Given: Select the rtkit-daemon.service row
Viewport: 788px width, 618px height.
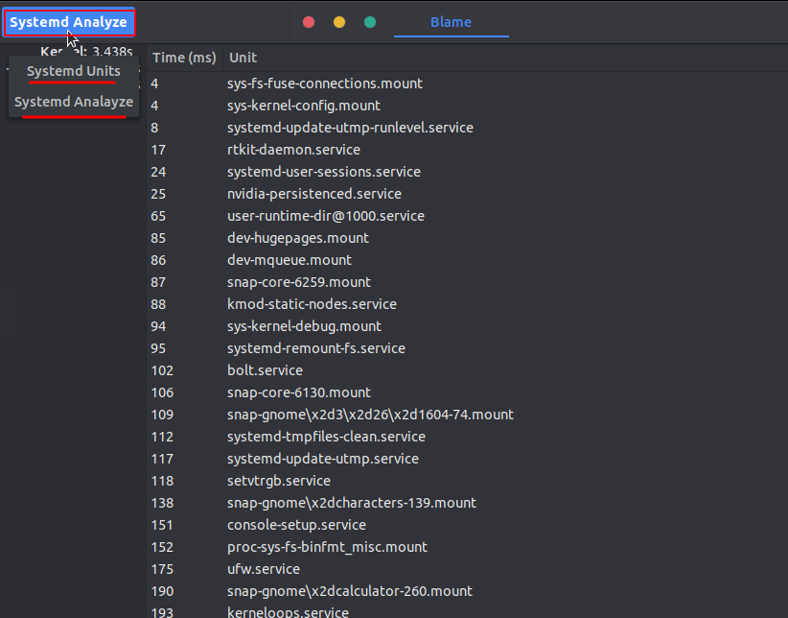Looking at the screenshot, I should (x=468, y=150).
